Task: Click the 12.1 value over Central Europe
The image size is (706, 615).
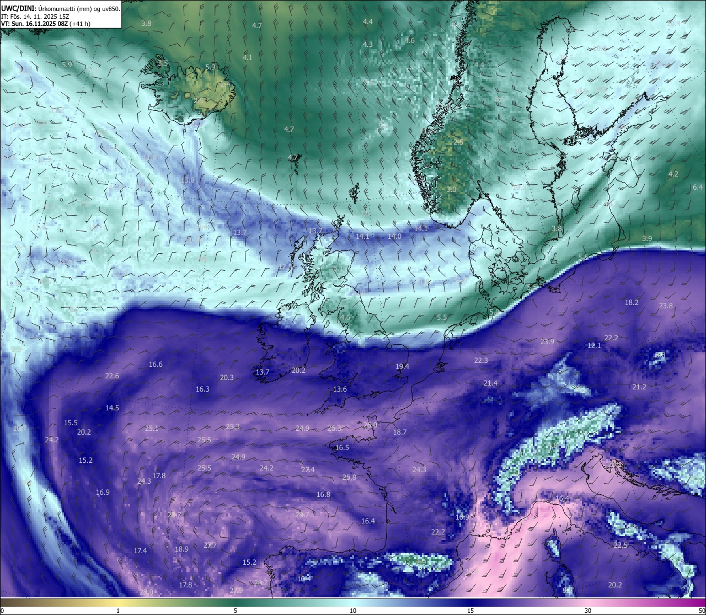Action: click(x=594, y=346)
